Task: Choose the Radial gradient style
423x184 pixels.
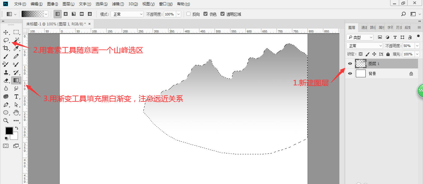Action: 65,14
